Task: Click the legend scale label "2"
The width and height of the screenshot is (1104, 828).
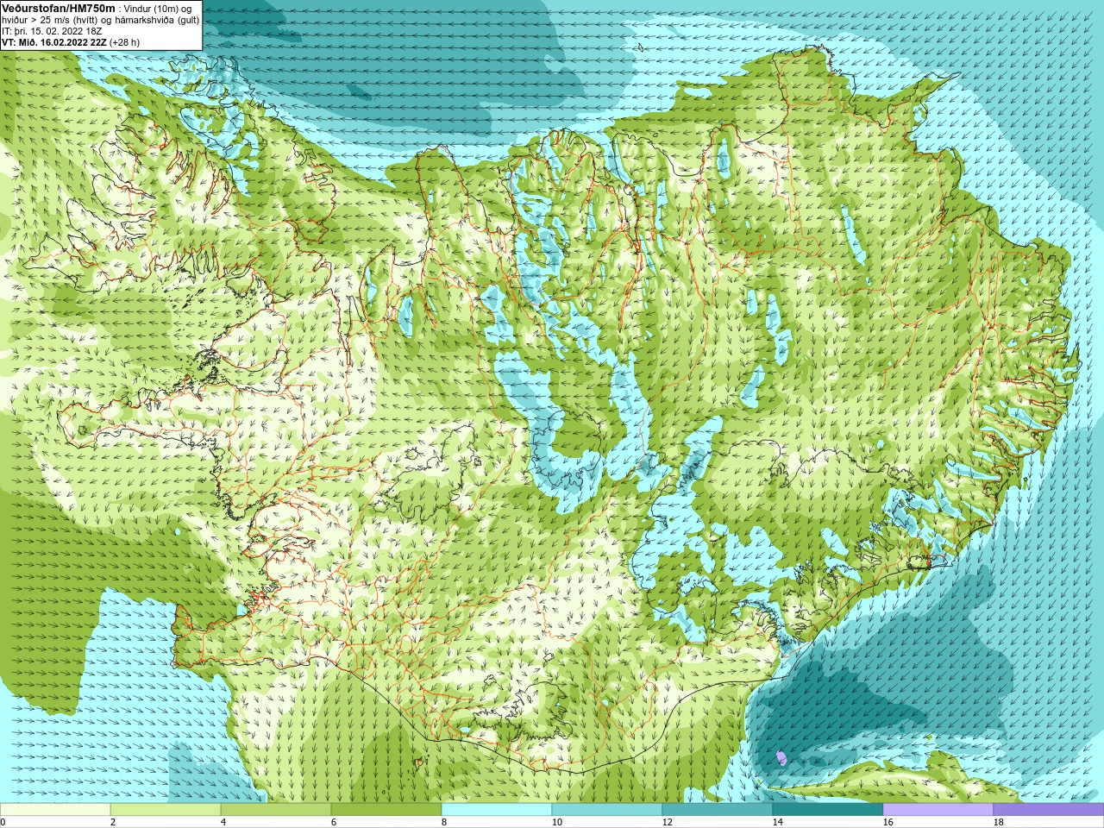Action: click(113, 822)
